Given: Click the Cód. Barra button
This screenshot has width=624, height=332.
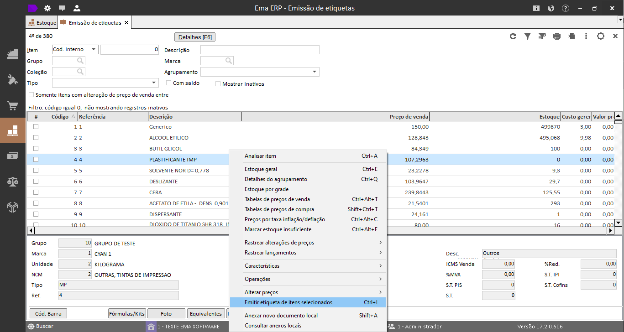Looking at the screenshot, I should coord(48,314).
